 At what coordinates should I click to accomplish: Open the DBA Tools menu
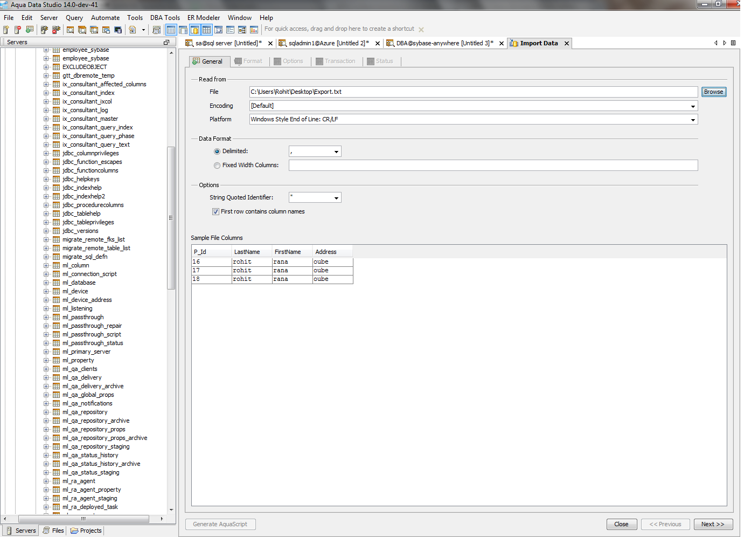click(165, 18)
